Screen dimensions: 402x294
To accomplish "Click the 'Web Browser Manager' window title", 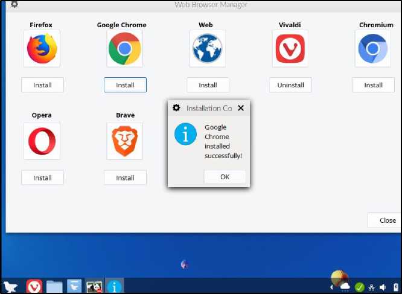I will tap(211, 4).
